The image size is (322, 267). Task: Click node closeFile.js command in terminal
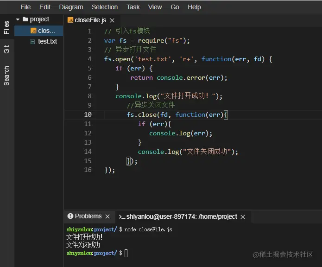(148, 229)
